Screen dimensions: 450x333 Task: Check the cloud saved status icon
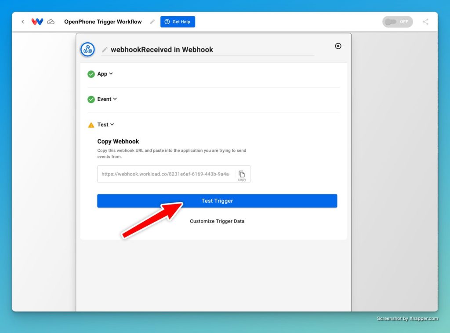pyautogui.click(x=51, y=22)
